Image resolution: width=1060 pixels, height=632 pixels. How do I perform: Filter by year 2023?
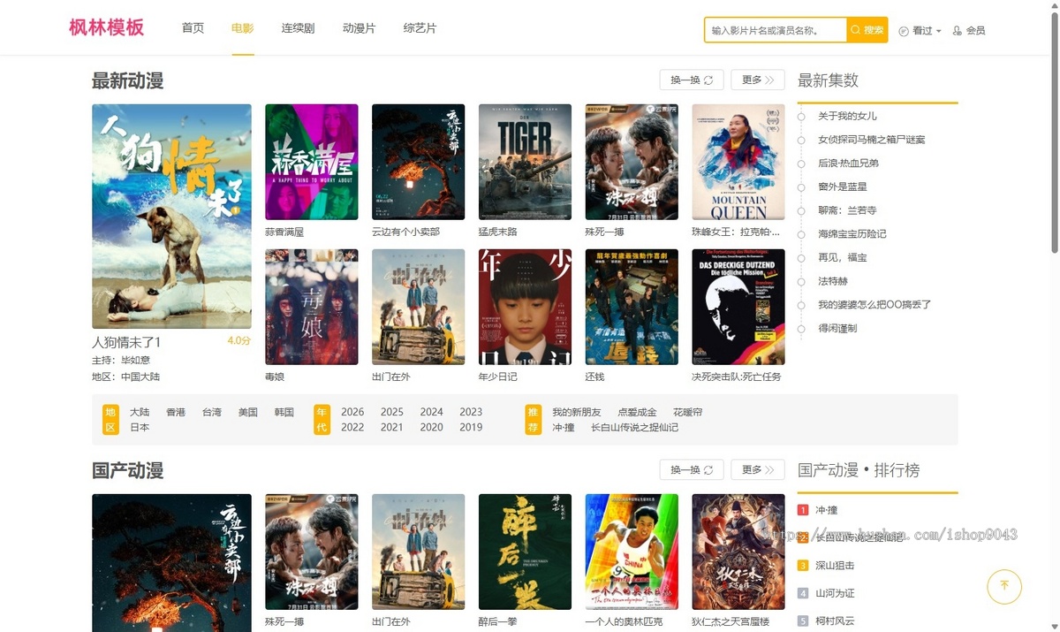point(471,412)
